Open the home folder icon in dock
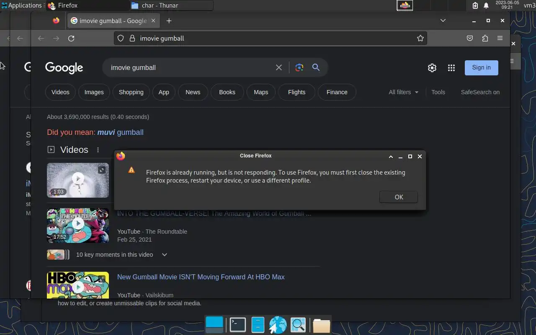536x335 pixels. click(321, 325)
